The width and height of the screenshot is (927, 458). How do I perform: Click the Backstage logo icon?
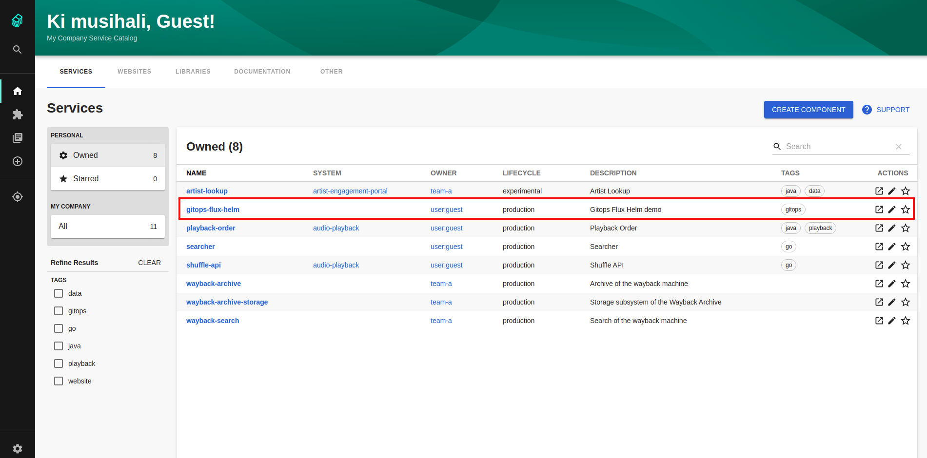(17, 20)
